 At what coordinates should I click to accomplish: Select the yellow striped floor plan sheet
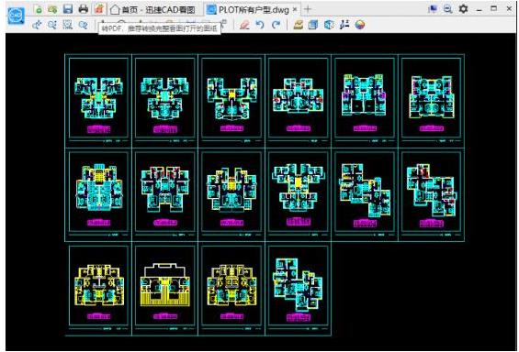[x=165, y=286]
